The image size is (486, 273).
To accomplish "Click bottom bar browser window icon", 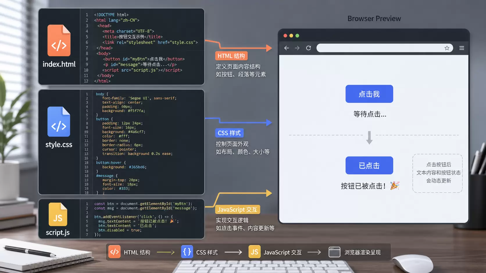I will click(x=334, y=252).
